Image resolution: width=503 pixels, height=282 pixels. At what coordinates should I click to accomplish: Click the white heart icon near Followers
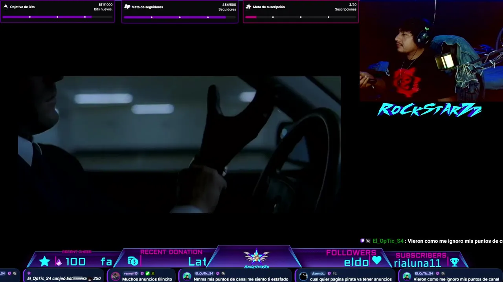coord(376,260)
